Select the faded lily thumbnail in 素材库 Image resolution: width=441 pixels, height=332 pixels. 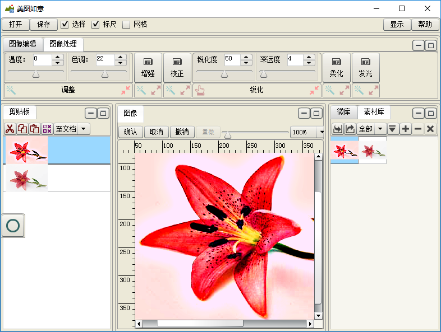tap(373, 150)
